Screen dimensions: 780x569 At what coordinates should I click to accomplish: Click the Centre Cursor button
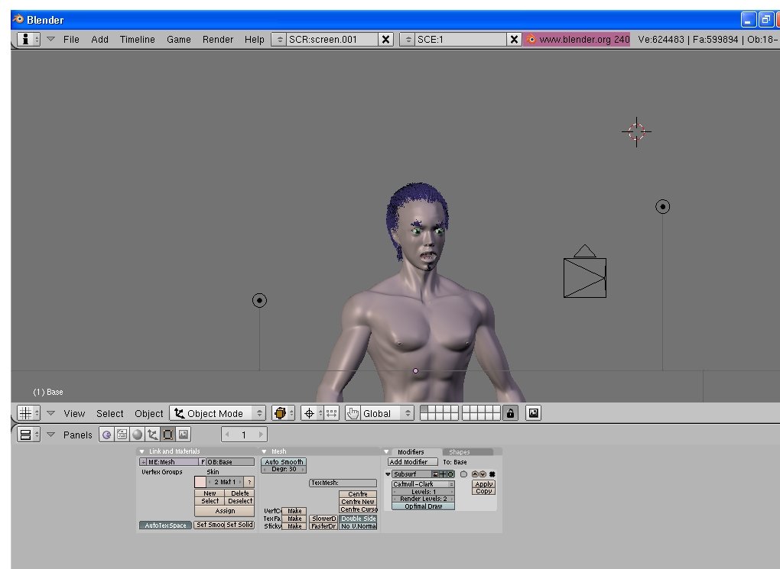pos(358,509)
